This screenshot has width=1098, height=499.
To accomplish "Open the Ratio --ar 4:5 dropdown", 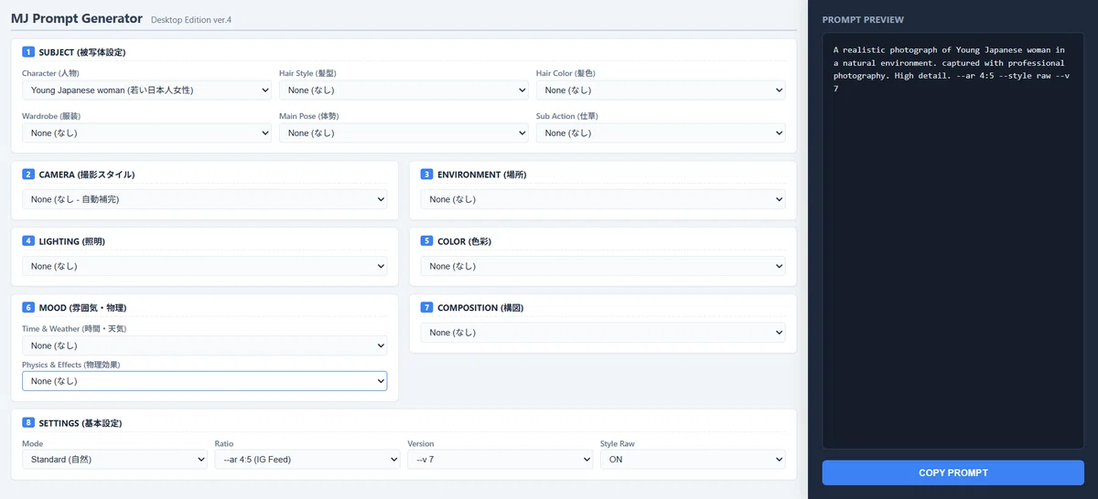I will click(307, 460).
